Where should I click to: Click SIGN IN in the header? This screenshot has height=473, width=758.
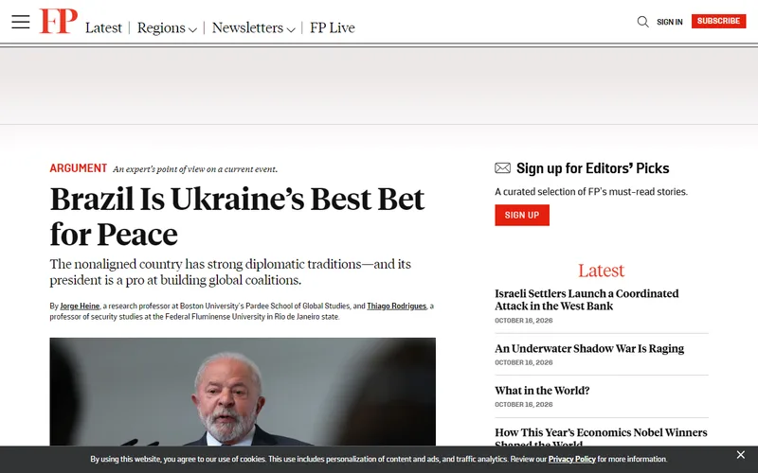pyautogui.click(x=670, y=22)
